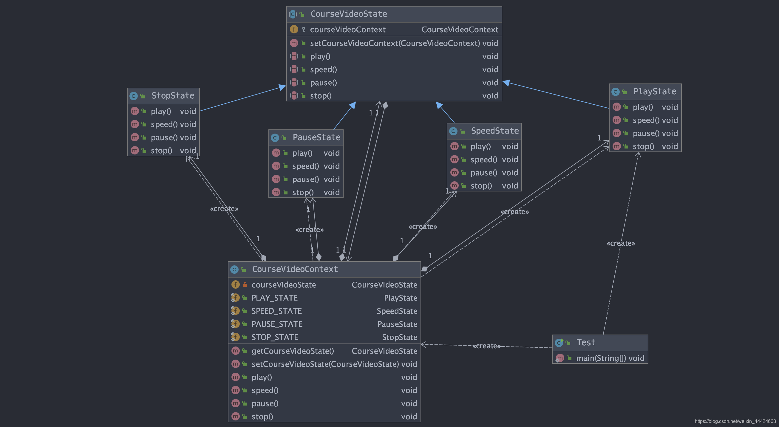
Task: Click the speed() row in CourseVideoState
Action: click(x=394, y=69)
